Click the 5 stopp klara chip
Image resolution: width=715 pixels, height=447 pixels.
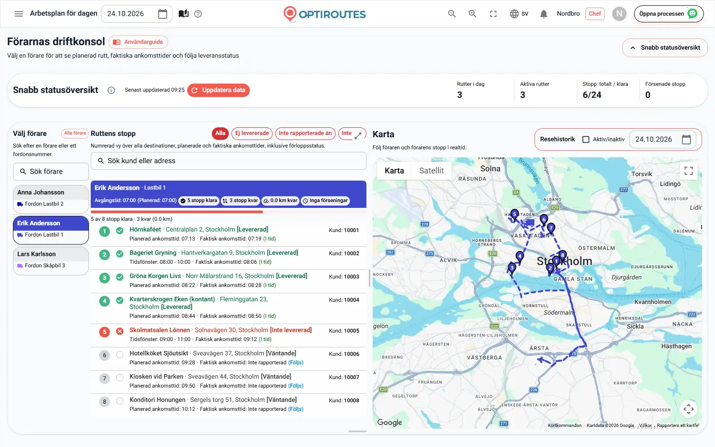coord(198,201)
